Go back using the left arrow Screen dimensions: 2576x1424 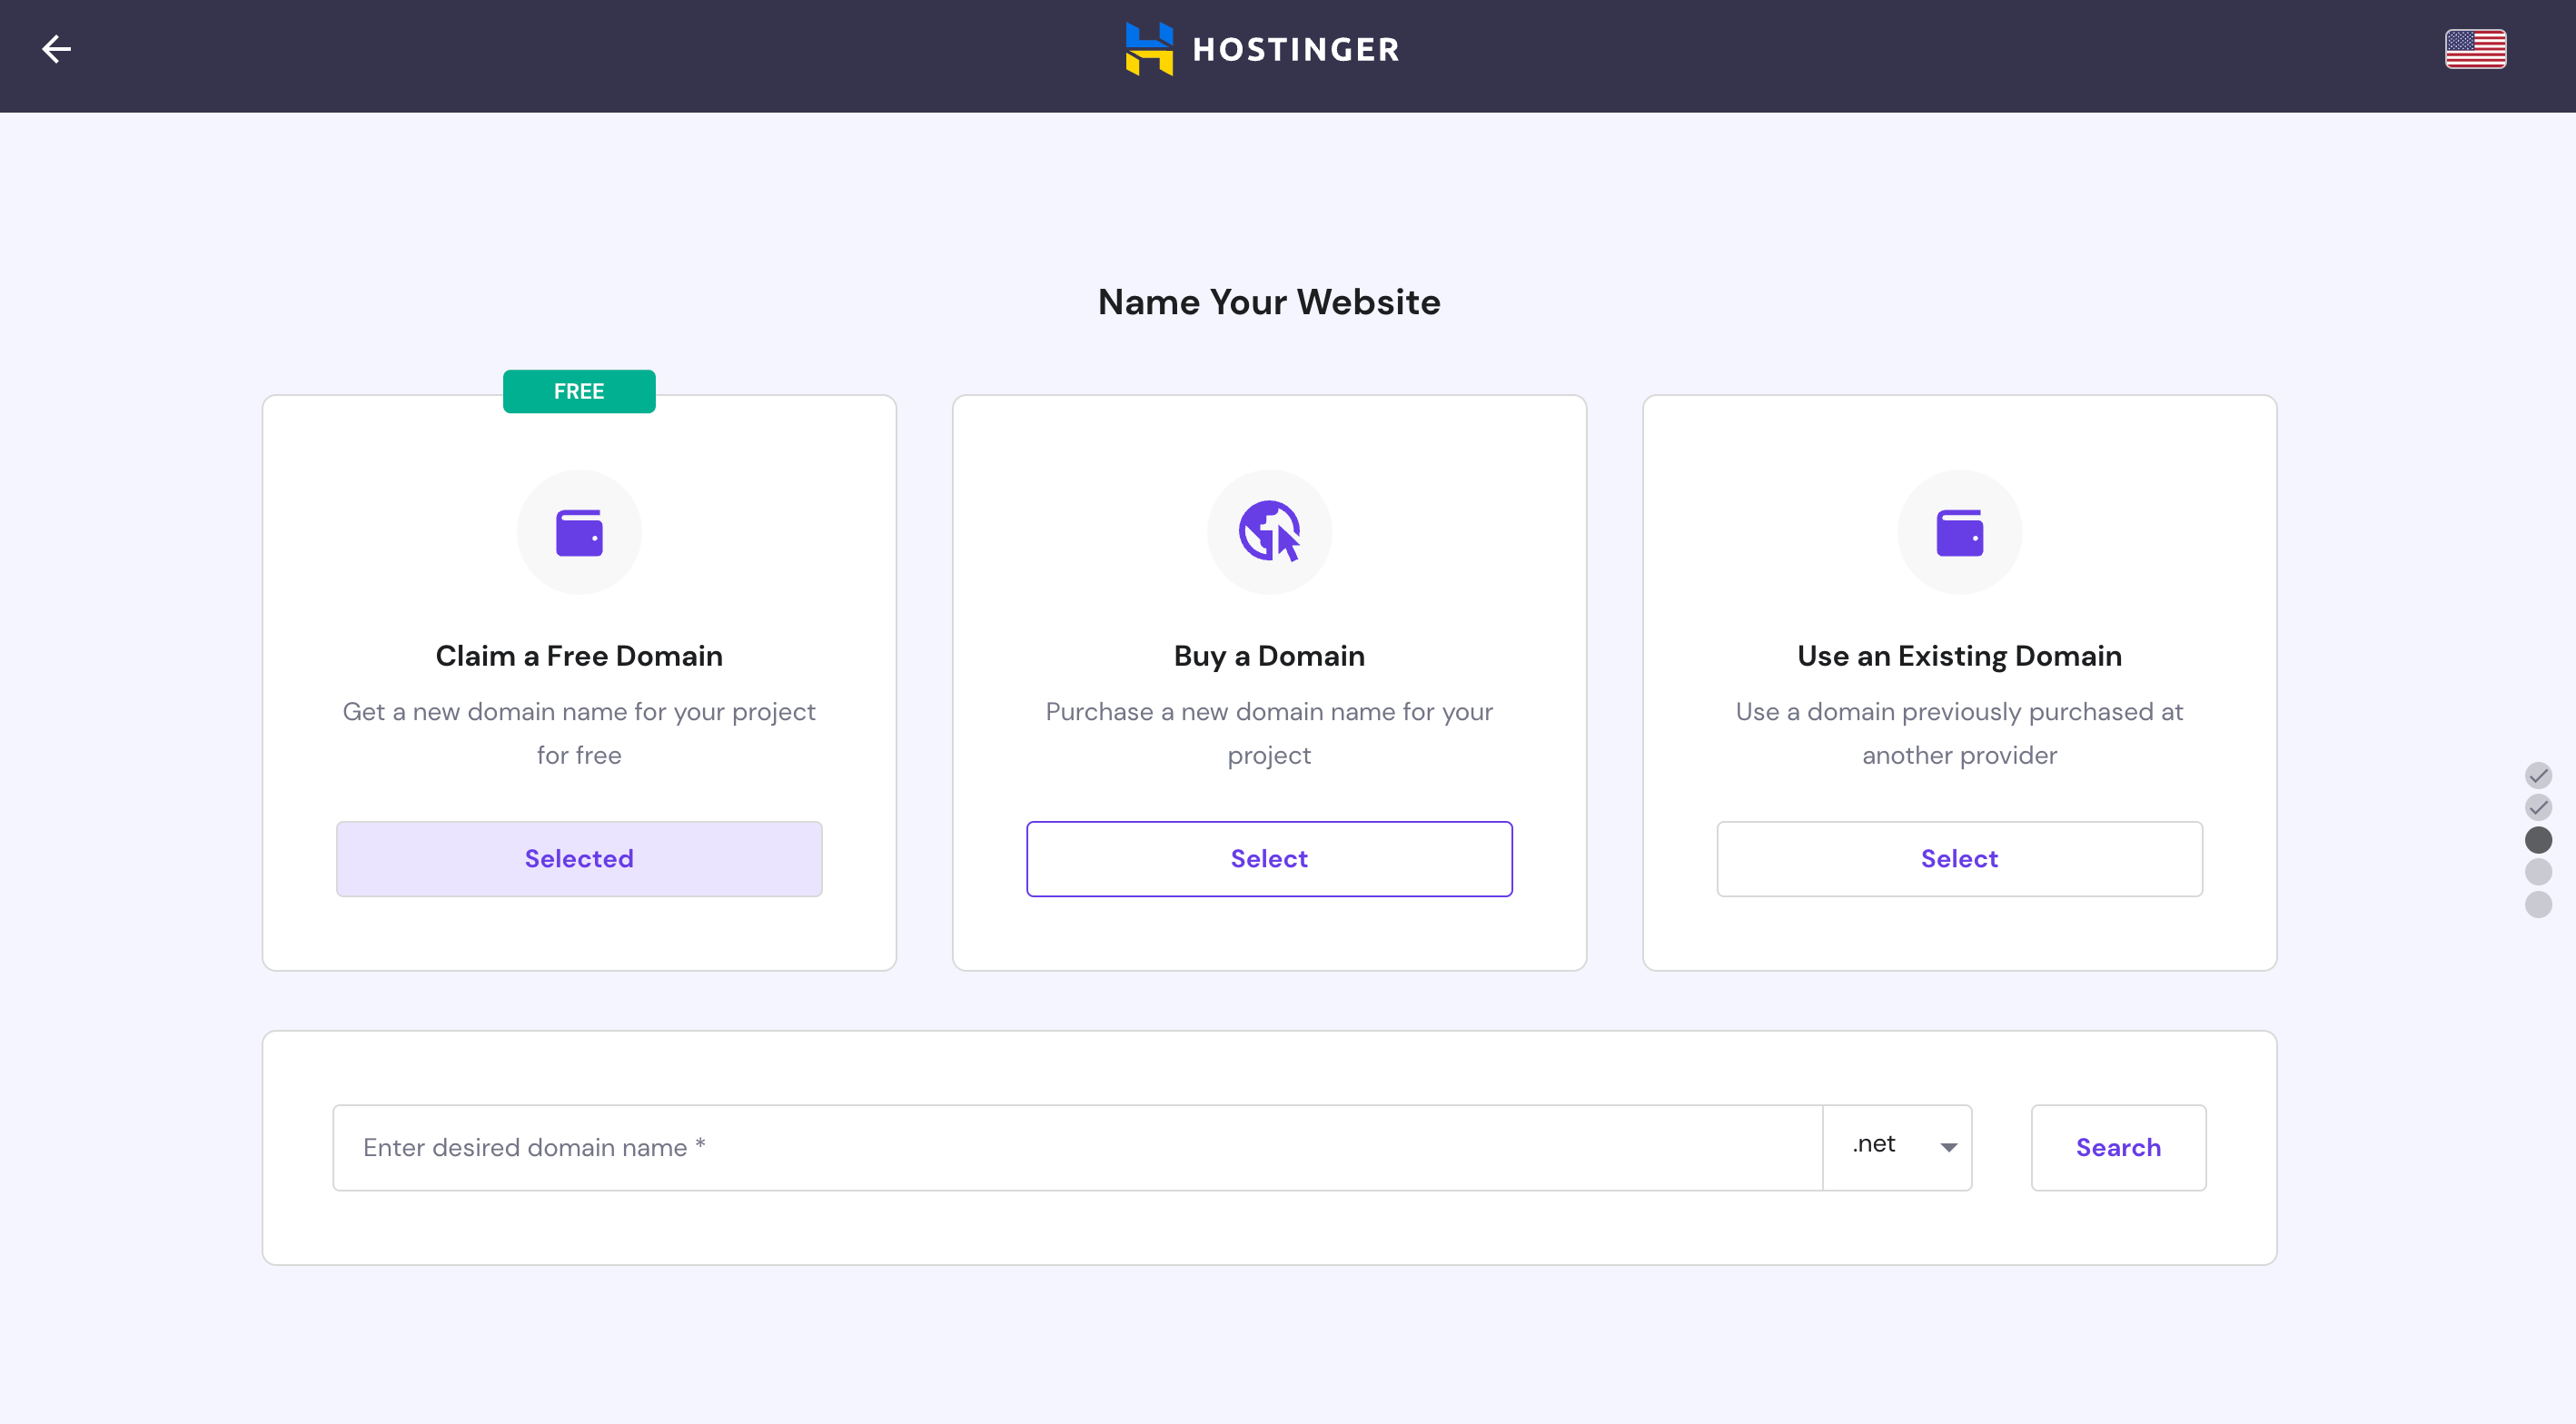tap(56, 49)
